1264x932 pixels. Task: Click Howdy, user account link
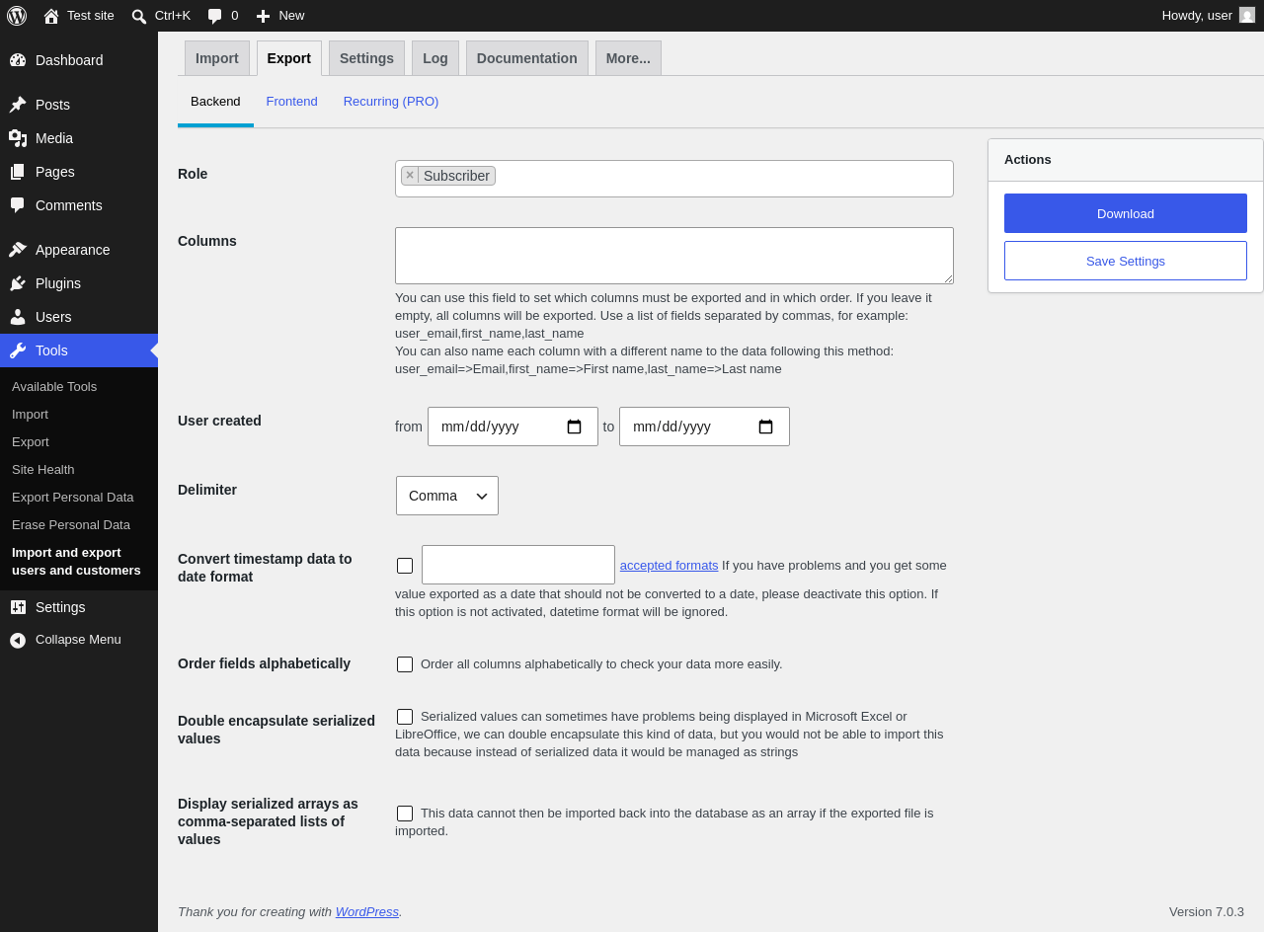pyautogui.click(x=1208, y=16)
